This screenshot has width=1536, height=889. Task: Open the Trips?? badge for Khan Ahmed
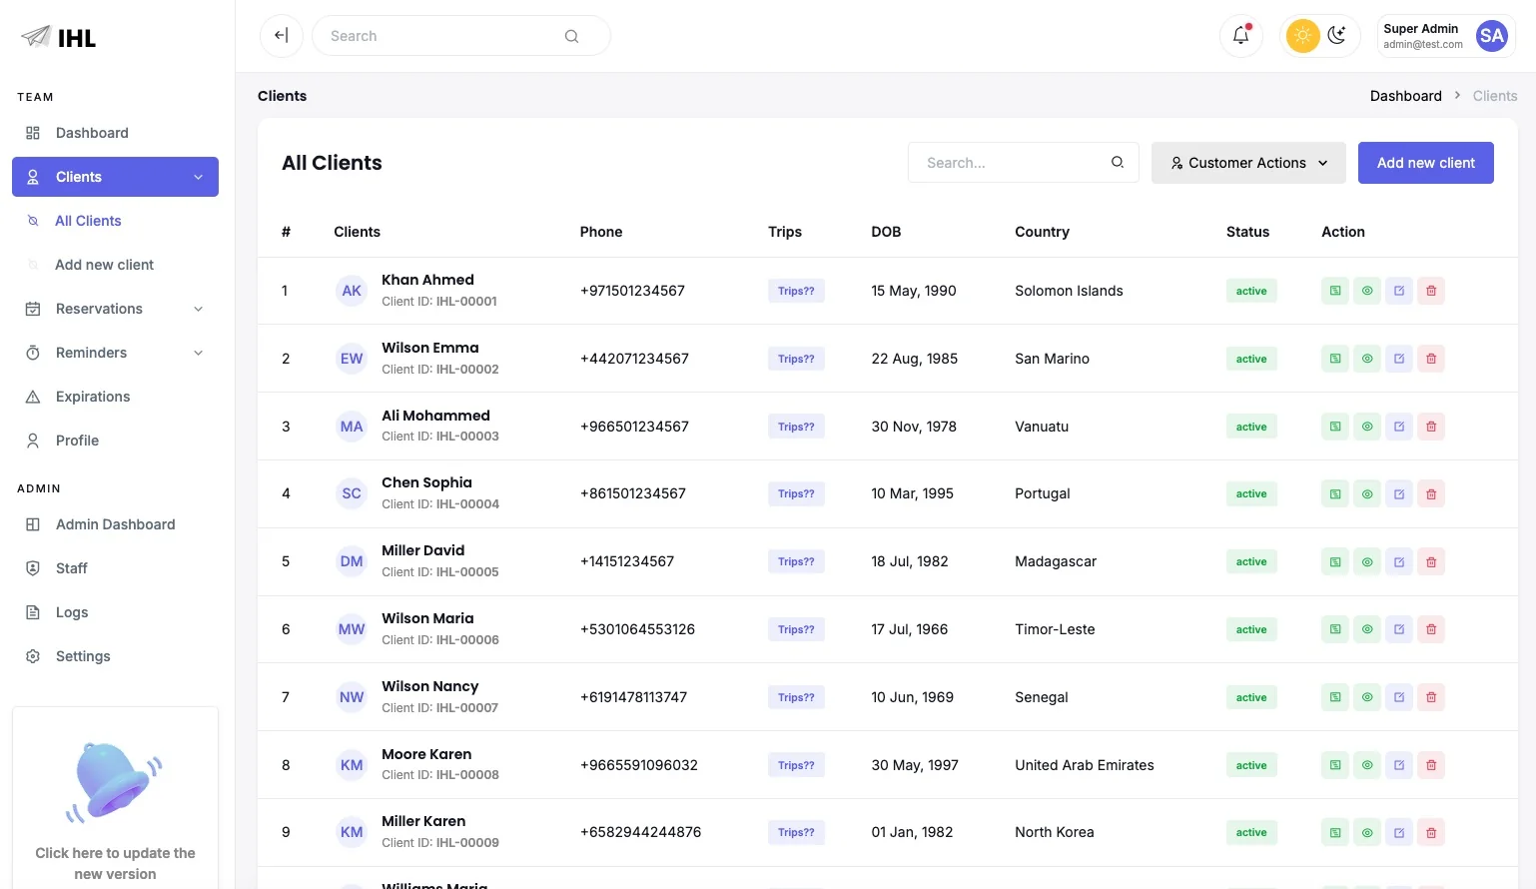coord(796,291)
